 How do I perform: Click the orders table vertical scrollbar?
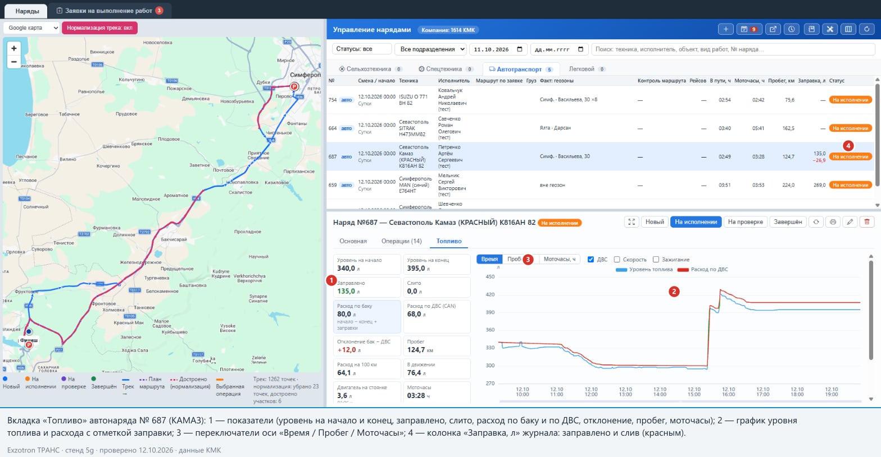tap(878, 135)
